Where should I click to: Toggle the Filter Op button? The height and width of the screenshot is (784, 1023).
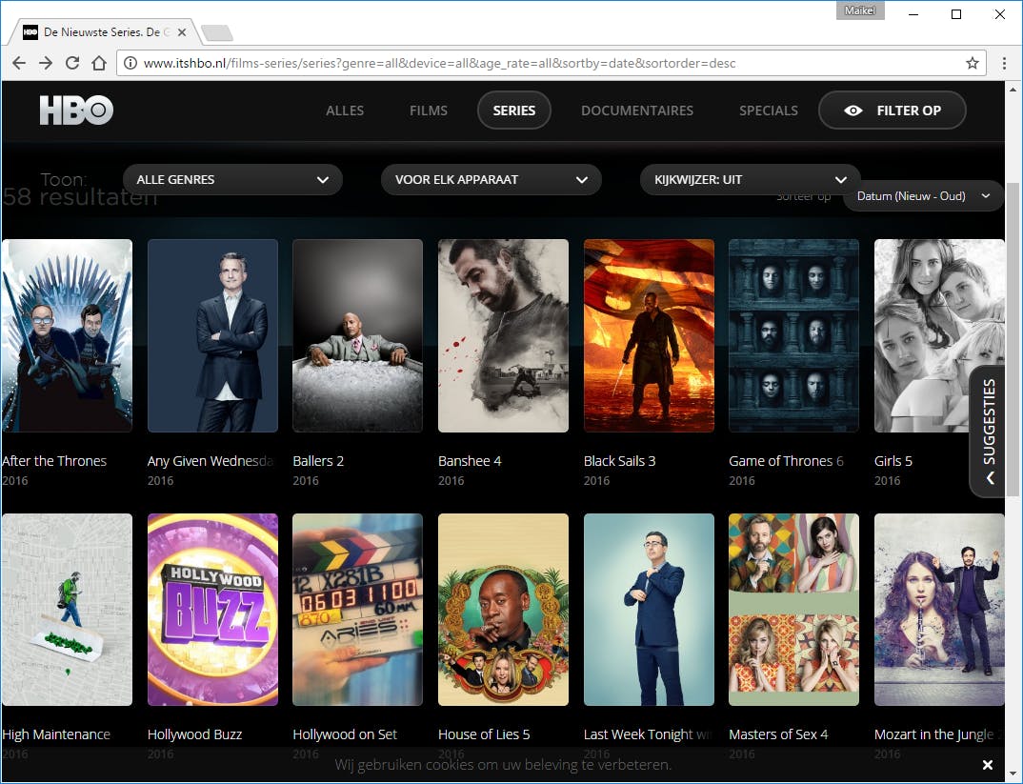[x=892, y=111]
